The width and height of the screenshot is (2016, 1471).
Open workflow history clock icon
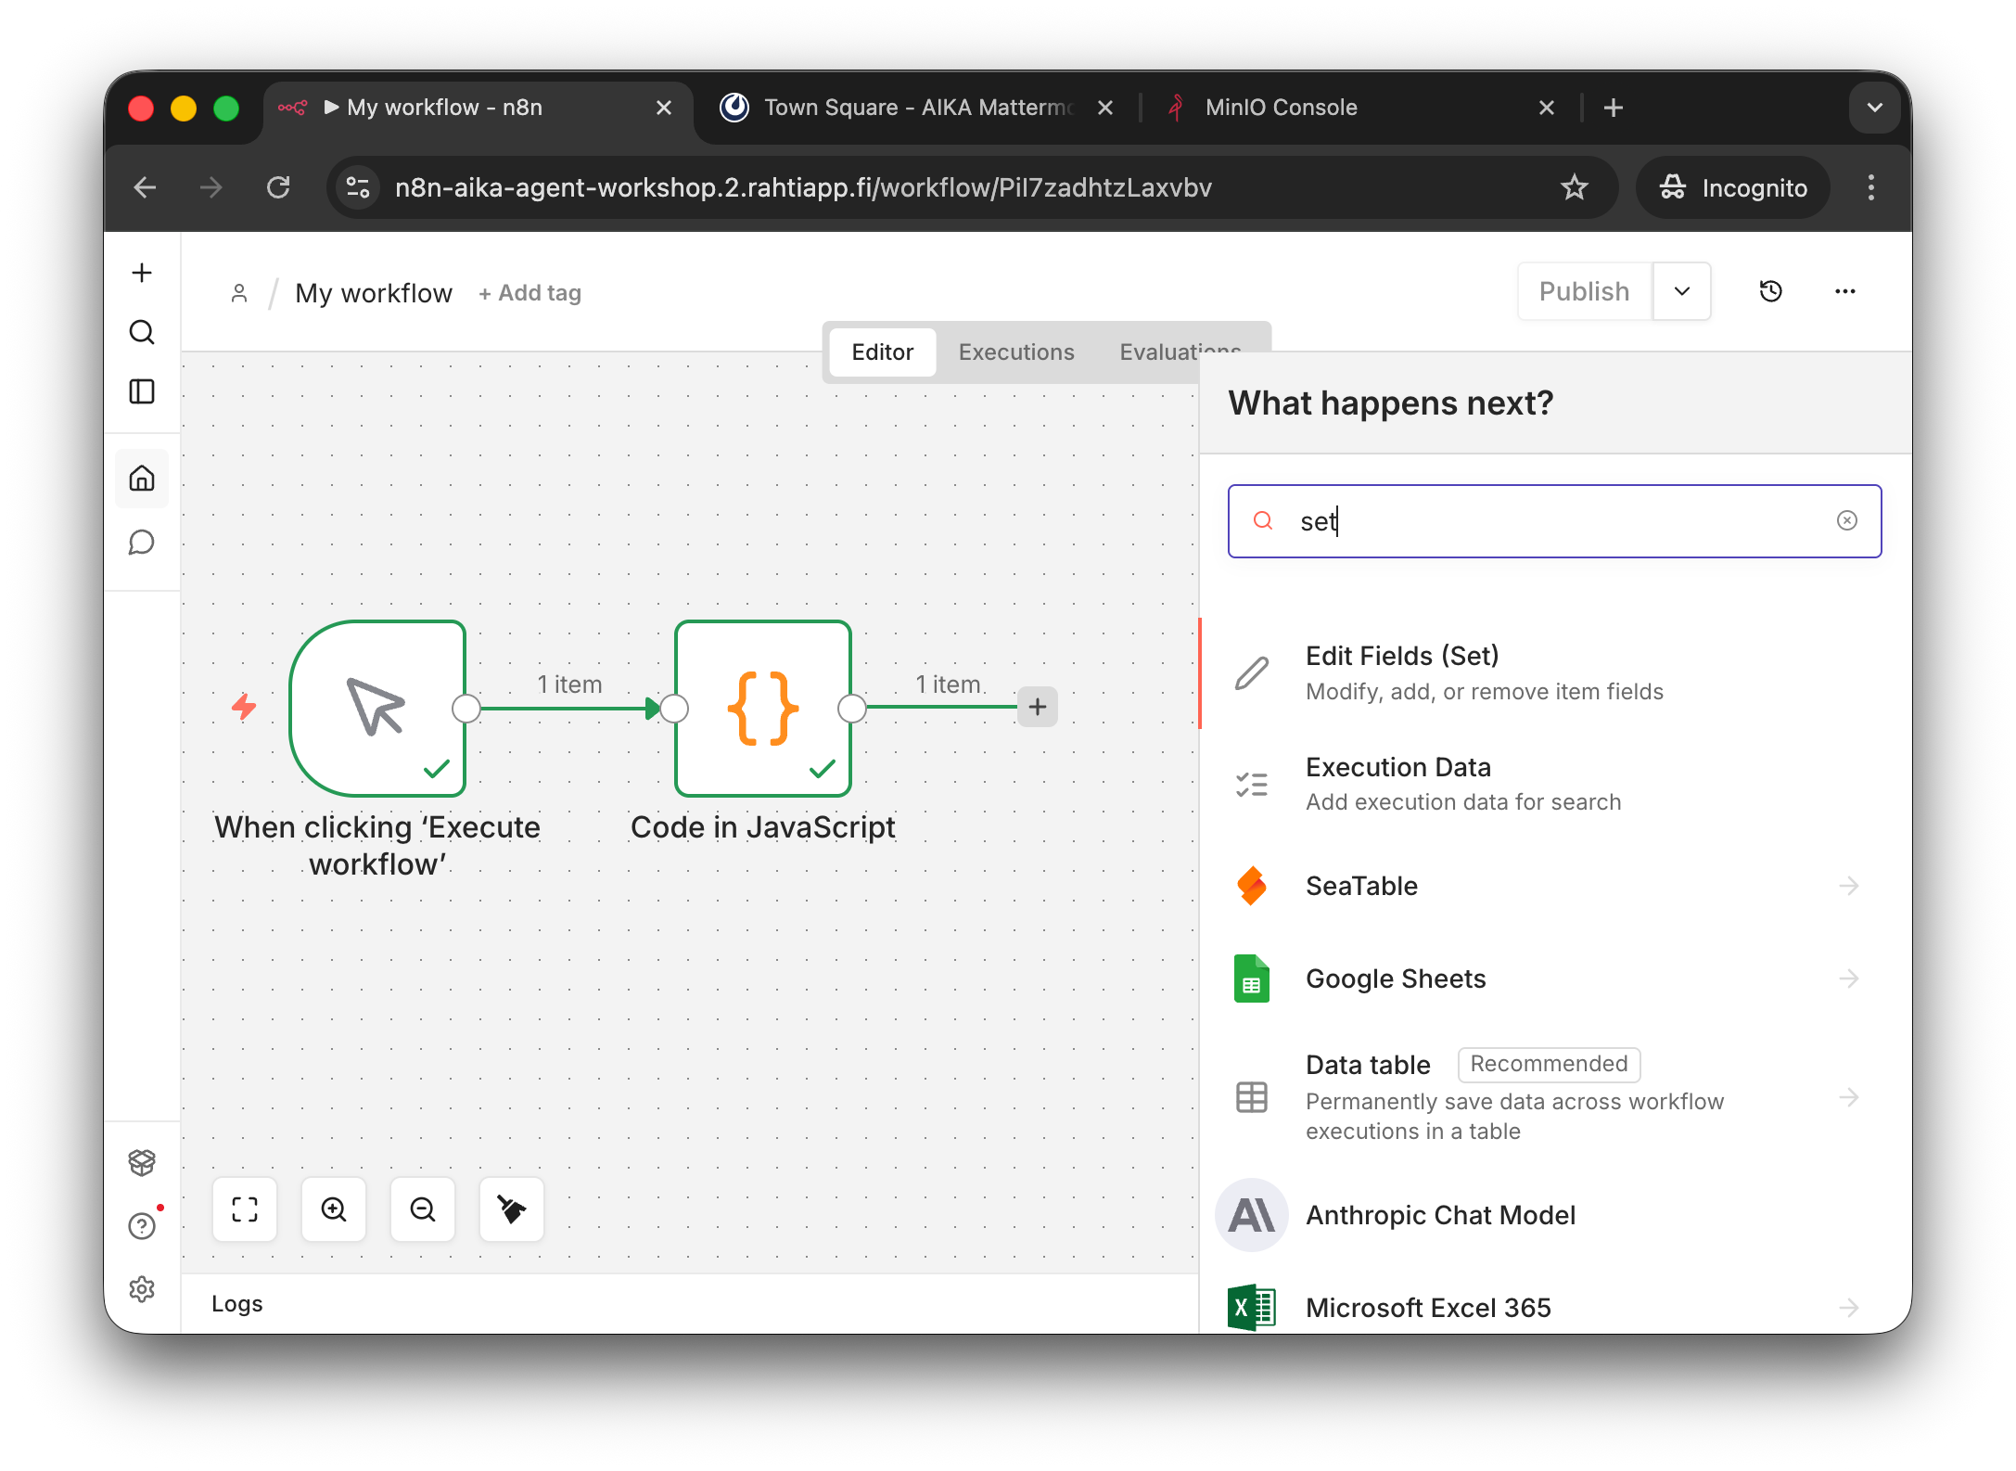(x=1770, y=291)
